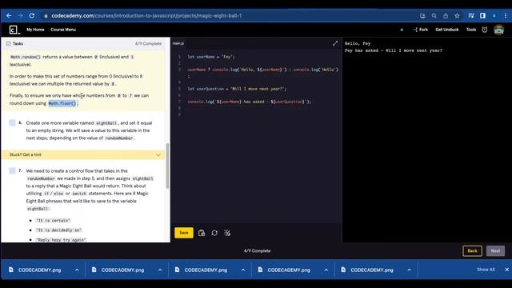This screenshot has width=512, height=288.
Task: Click the Codecademy logo
Action: pyautogui.click(x=14, y=30)
